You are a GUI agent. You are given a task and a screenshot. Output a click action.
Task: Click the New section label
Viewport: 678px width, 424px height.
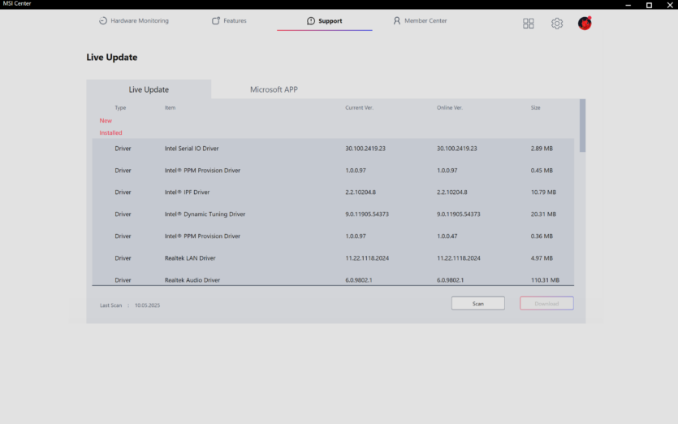tap(106, 120)
